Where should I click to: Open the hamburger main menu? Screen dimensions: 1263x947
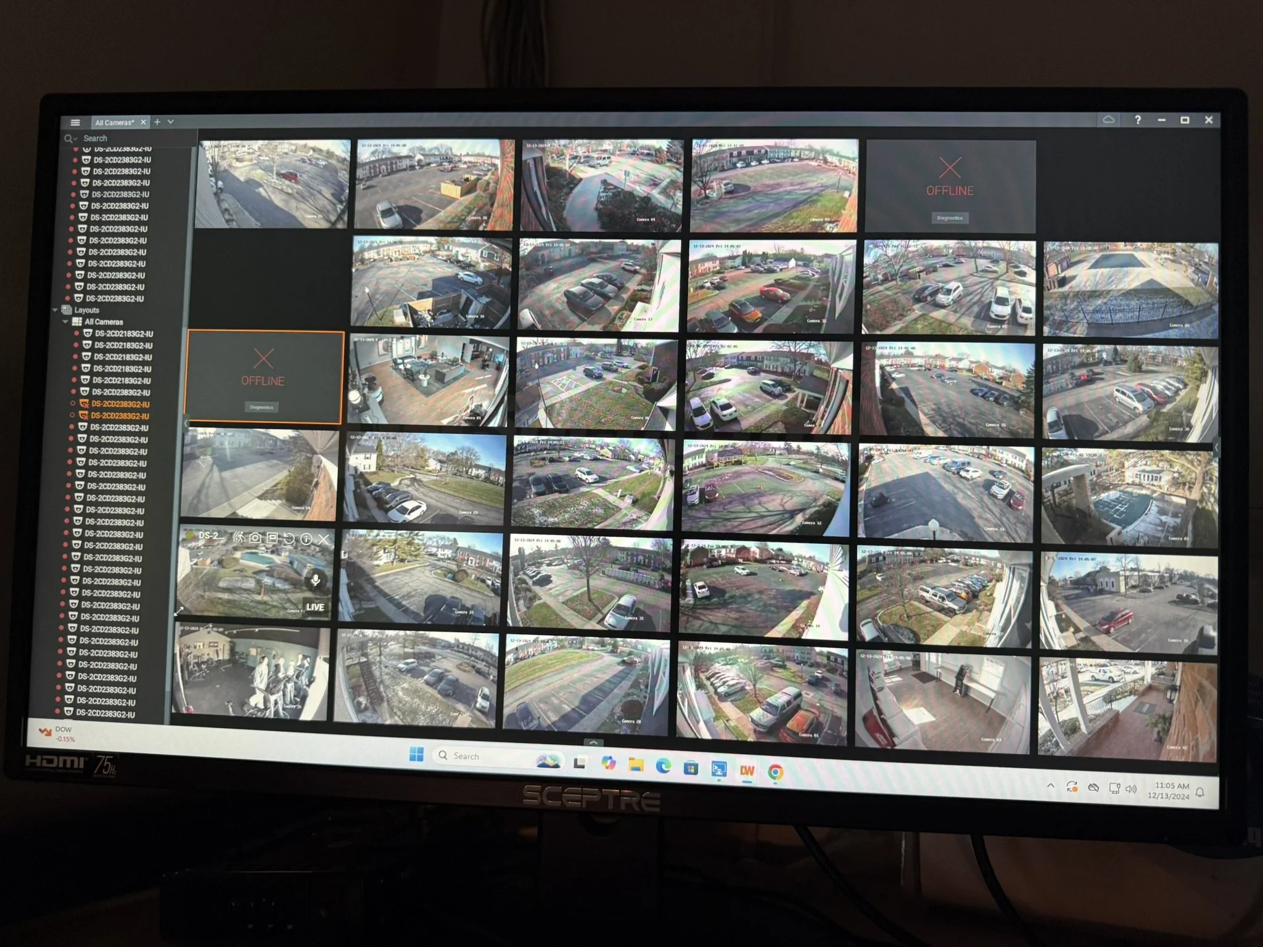click(x=75, y=123)
